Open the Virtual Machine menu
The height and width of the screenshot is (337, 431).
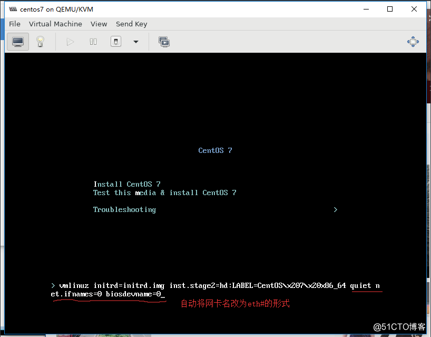tap(55, 24)
